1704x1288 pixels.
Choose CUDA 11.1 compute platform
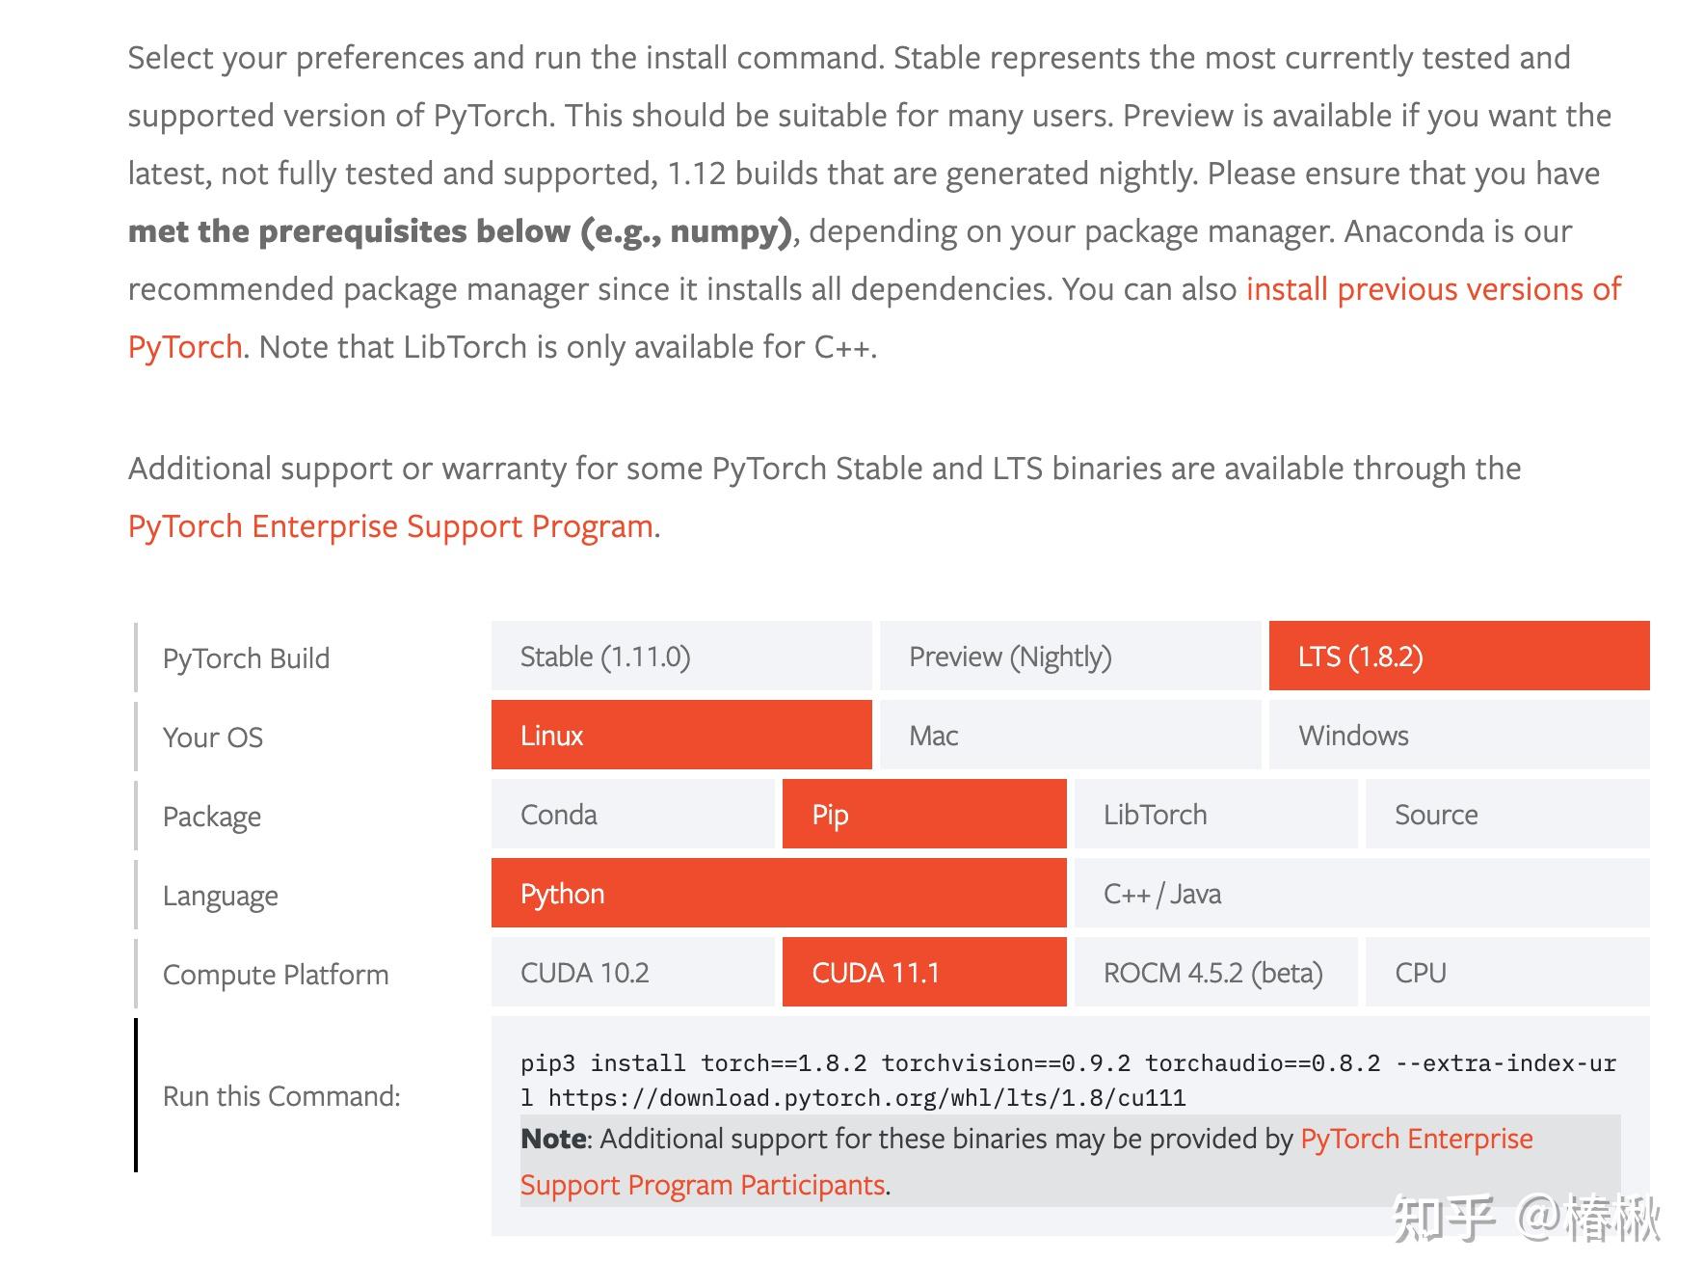pos(923,973)
